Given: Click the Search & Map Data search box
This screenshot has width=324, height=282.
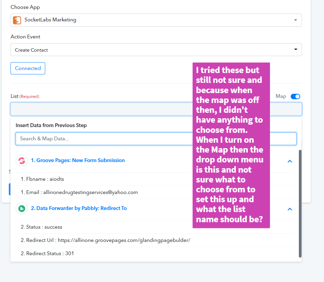Looking at the screenshot, I should [x=156, y=139].
